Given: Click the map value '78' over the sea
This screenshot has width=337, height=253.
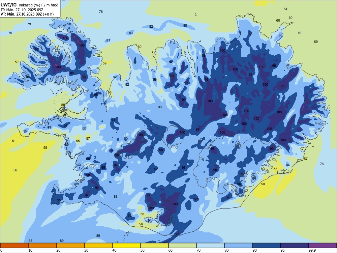Looking at the screenshot, I should [x=101, y=11].
